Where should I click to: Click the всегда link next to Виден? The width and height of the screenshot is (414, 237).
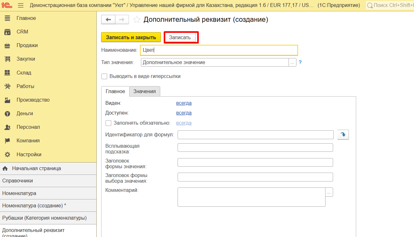pos(184,103)
